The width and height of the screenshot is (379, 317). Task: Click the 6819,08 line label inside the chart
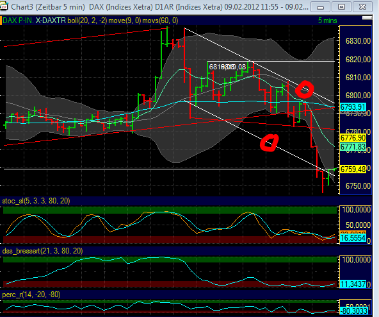(227, 67)
